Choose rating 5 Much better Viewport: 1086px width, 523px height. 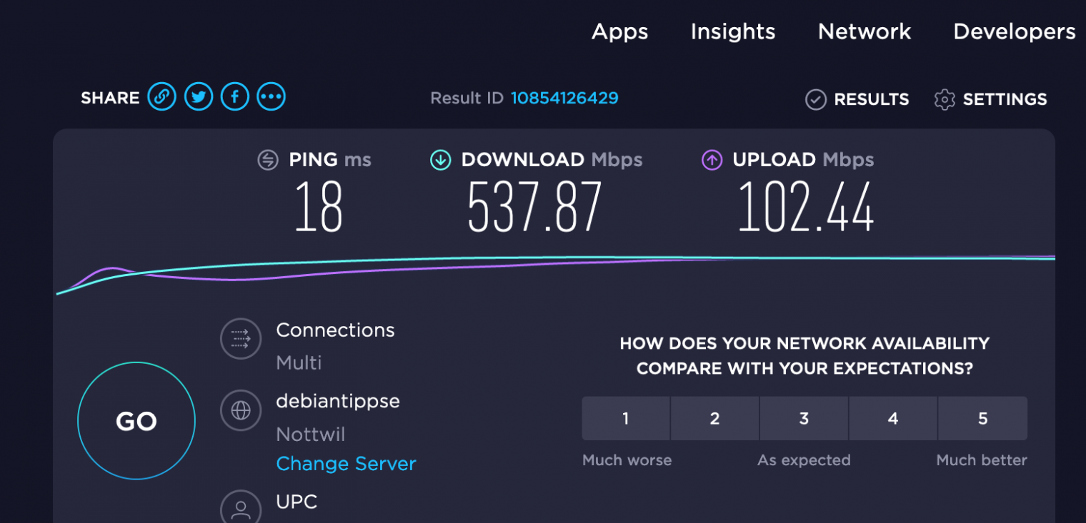click(982, 419)
